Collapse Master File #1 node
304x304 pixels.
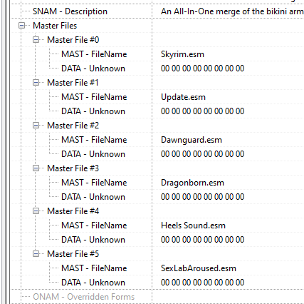pyautogui.click(x=36, y=83)
